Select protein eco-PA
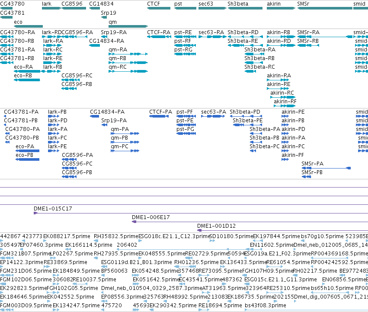The width and height of the screenshot is (368, 312). coord(25,146)
